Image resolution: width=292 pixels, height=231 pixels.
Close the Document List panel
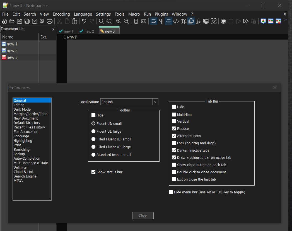coord(53,29)
